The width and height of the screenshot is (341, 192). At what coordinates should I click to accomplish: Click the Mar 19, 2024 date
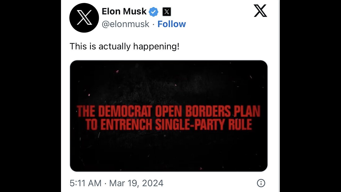(x=136, y=183)
